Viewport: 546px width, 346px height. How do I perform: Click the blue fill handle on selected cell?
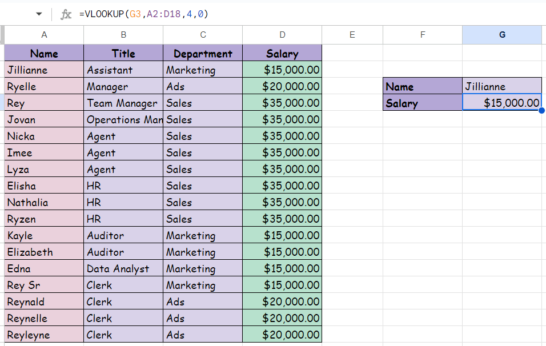[x=541, y=110]
